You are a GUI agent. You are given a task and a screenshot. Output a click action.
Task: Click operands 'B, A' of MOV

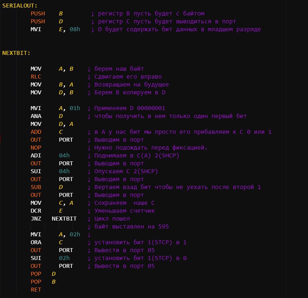click(66, 84)
